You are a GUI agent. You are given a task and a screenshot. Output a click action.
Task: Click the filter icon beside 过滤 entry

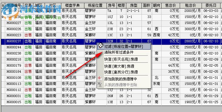pos(101,45)
